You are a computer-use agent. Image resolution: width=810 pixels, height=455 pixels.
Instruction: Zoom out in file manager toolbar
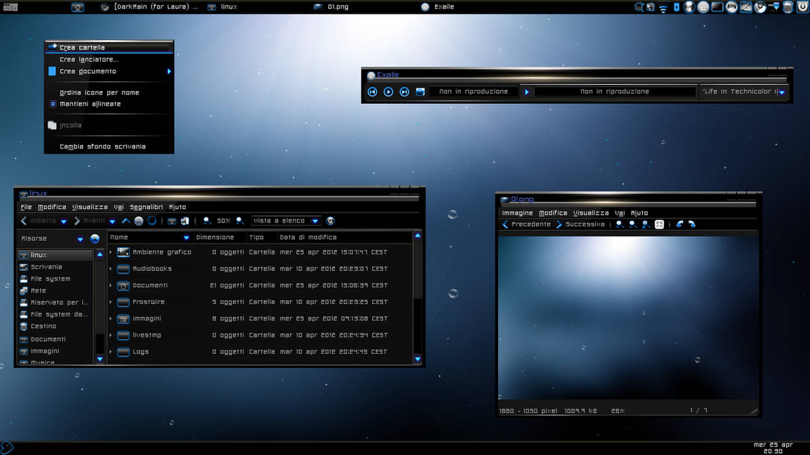[207, 221]
